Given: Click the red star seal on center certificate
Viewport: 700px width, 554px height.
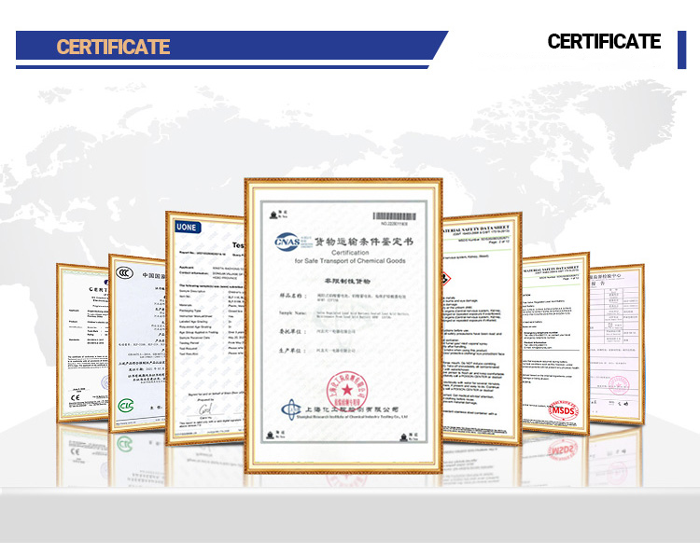Looking at the screenshot, I should (347, 391).
